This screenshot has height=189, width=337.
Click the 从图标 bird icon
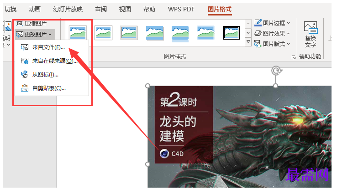click(x=24, y=74)
